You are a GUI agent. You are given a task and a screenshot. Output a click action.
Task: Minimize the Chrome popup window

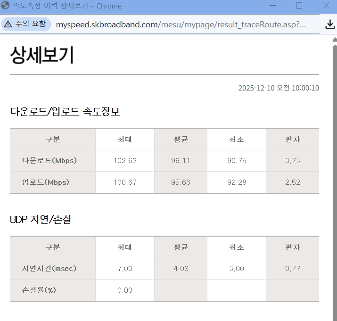coord(272,6)
